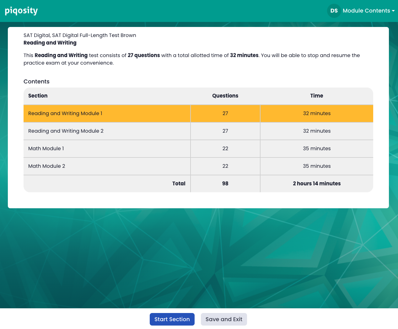Click the 2 hours 14 minutes total cell
The image size is (398, 329).
tap(317, 184)
